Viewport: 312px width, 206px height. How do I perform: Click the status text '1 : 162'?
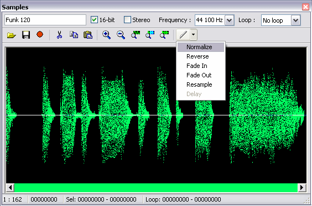pos(13,199)
